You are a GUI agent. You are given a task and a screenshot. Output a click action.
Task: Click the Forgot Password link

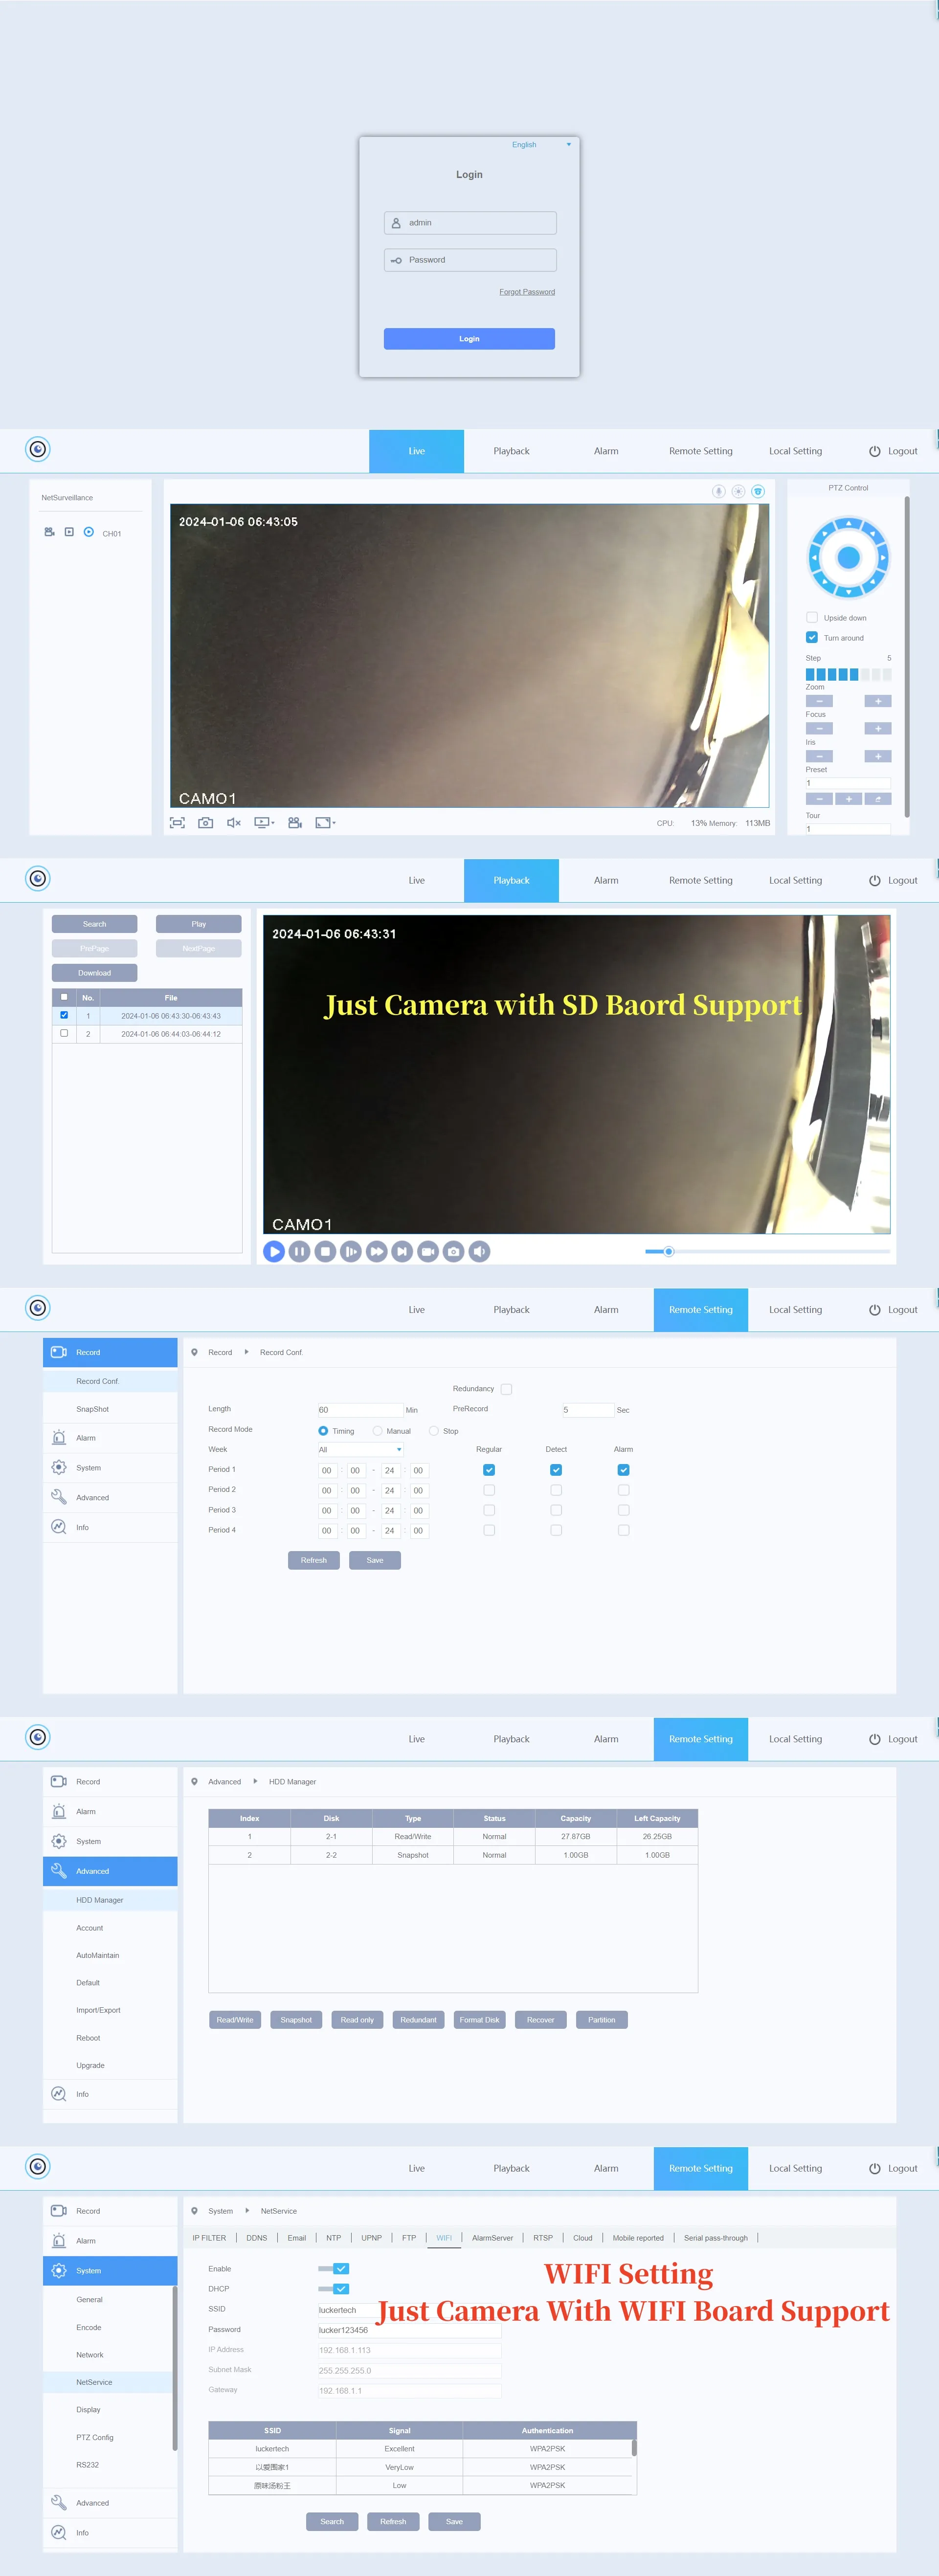pos(526,292)
